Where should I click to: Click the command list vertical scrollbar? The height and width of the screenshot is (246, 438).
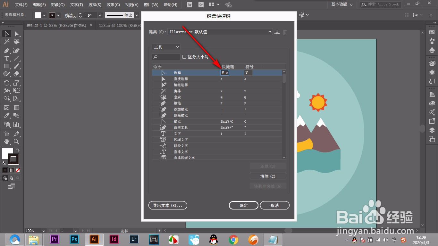(284, 114)
